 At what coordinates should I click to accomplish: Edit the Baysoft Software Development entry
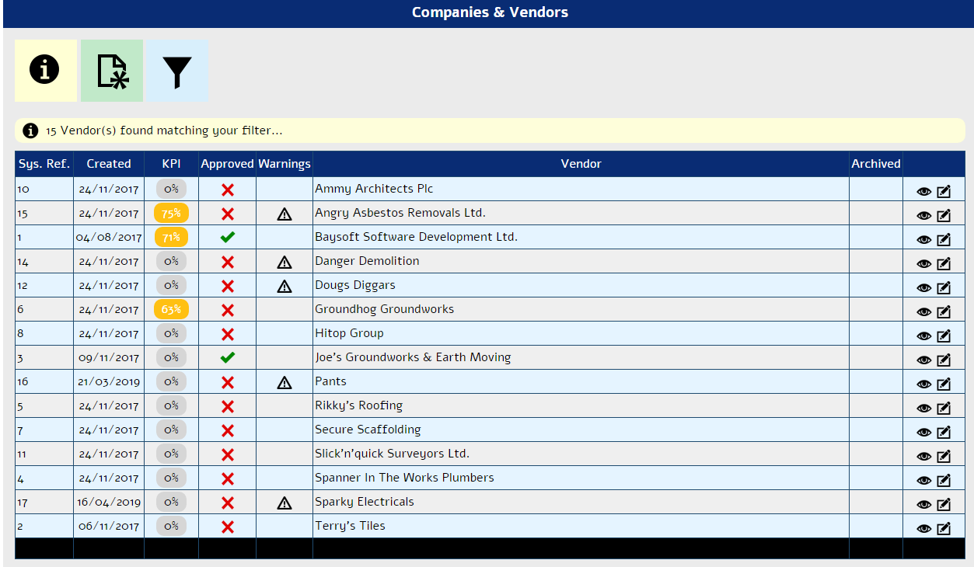[x=944, y=240]
